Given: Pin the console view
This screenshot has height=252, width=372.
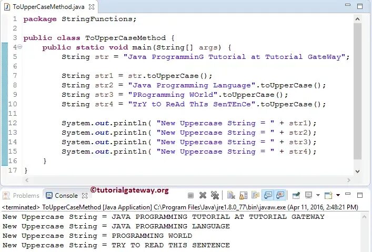Looking at the screenshot, I should pos(296,195).
